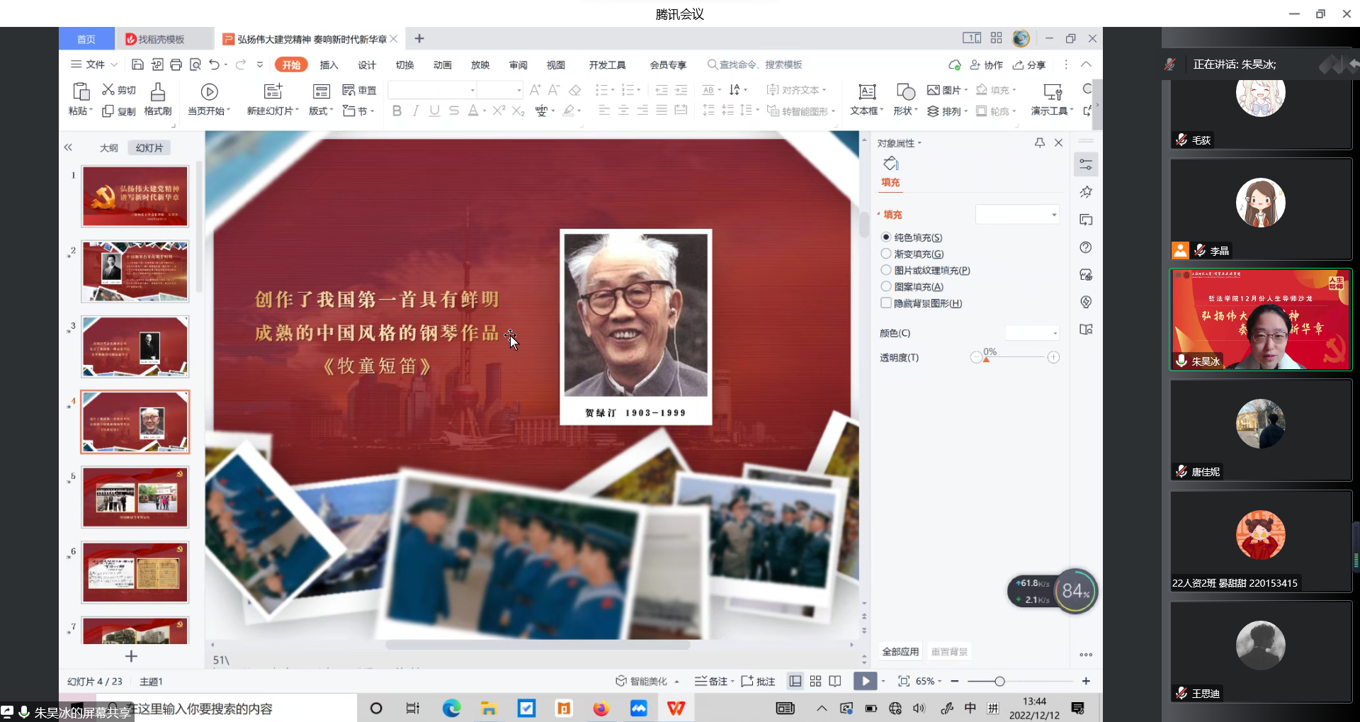Click the Share (分享) button

tap(1029, 64)
